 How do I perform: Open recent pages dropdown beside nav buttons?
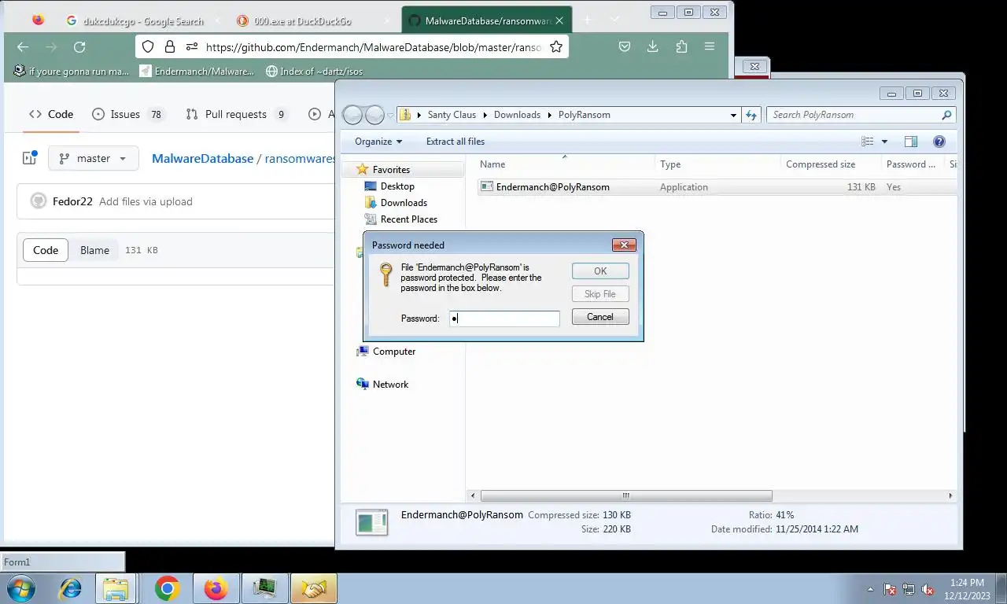(390, 116)
